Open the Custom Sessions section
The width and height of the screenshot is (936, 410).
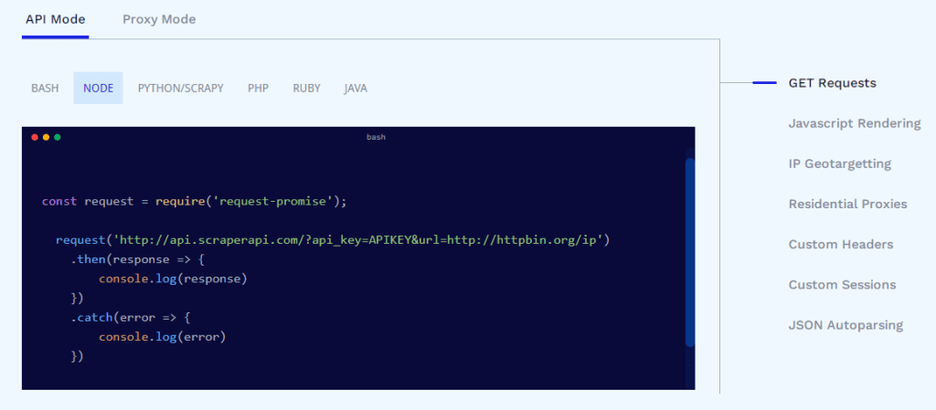click(842, 285)
